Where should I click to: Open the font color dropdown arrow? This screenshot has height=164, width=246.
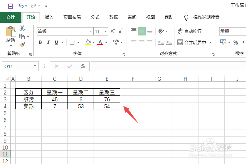(x=106, y=42)
